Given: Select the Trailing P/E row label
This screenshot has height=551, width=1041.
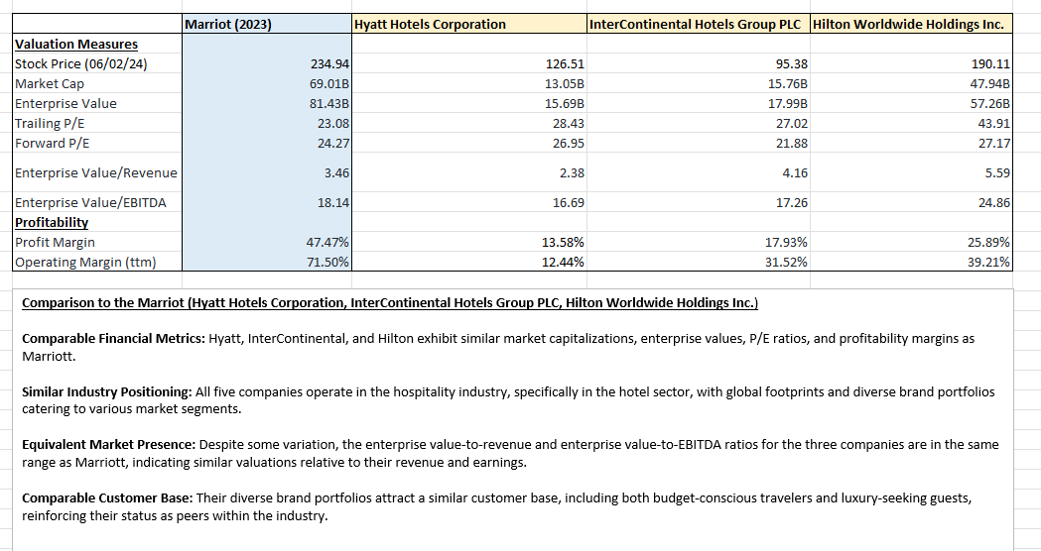Looking at the screenshot, I should click(97, 123).
